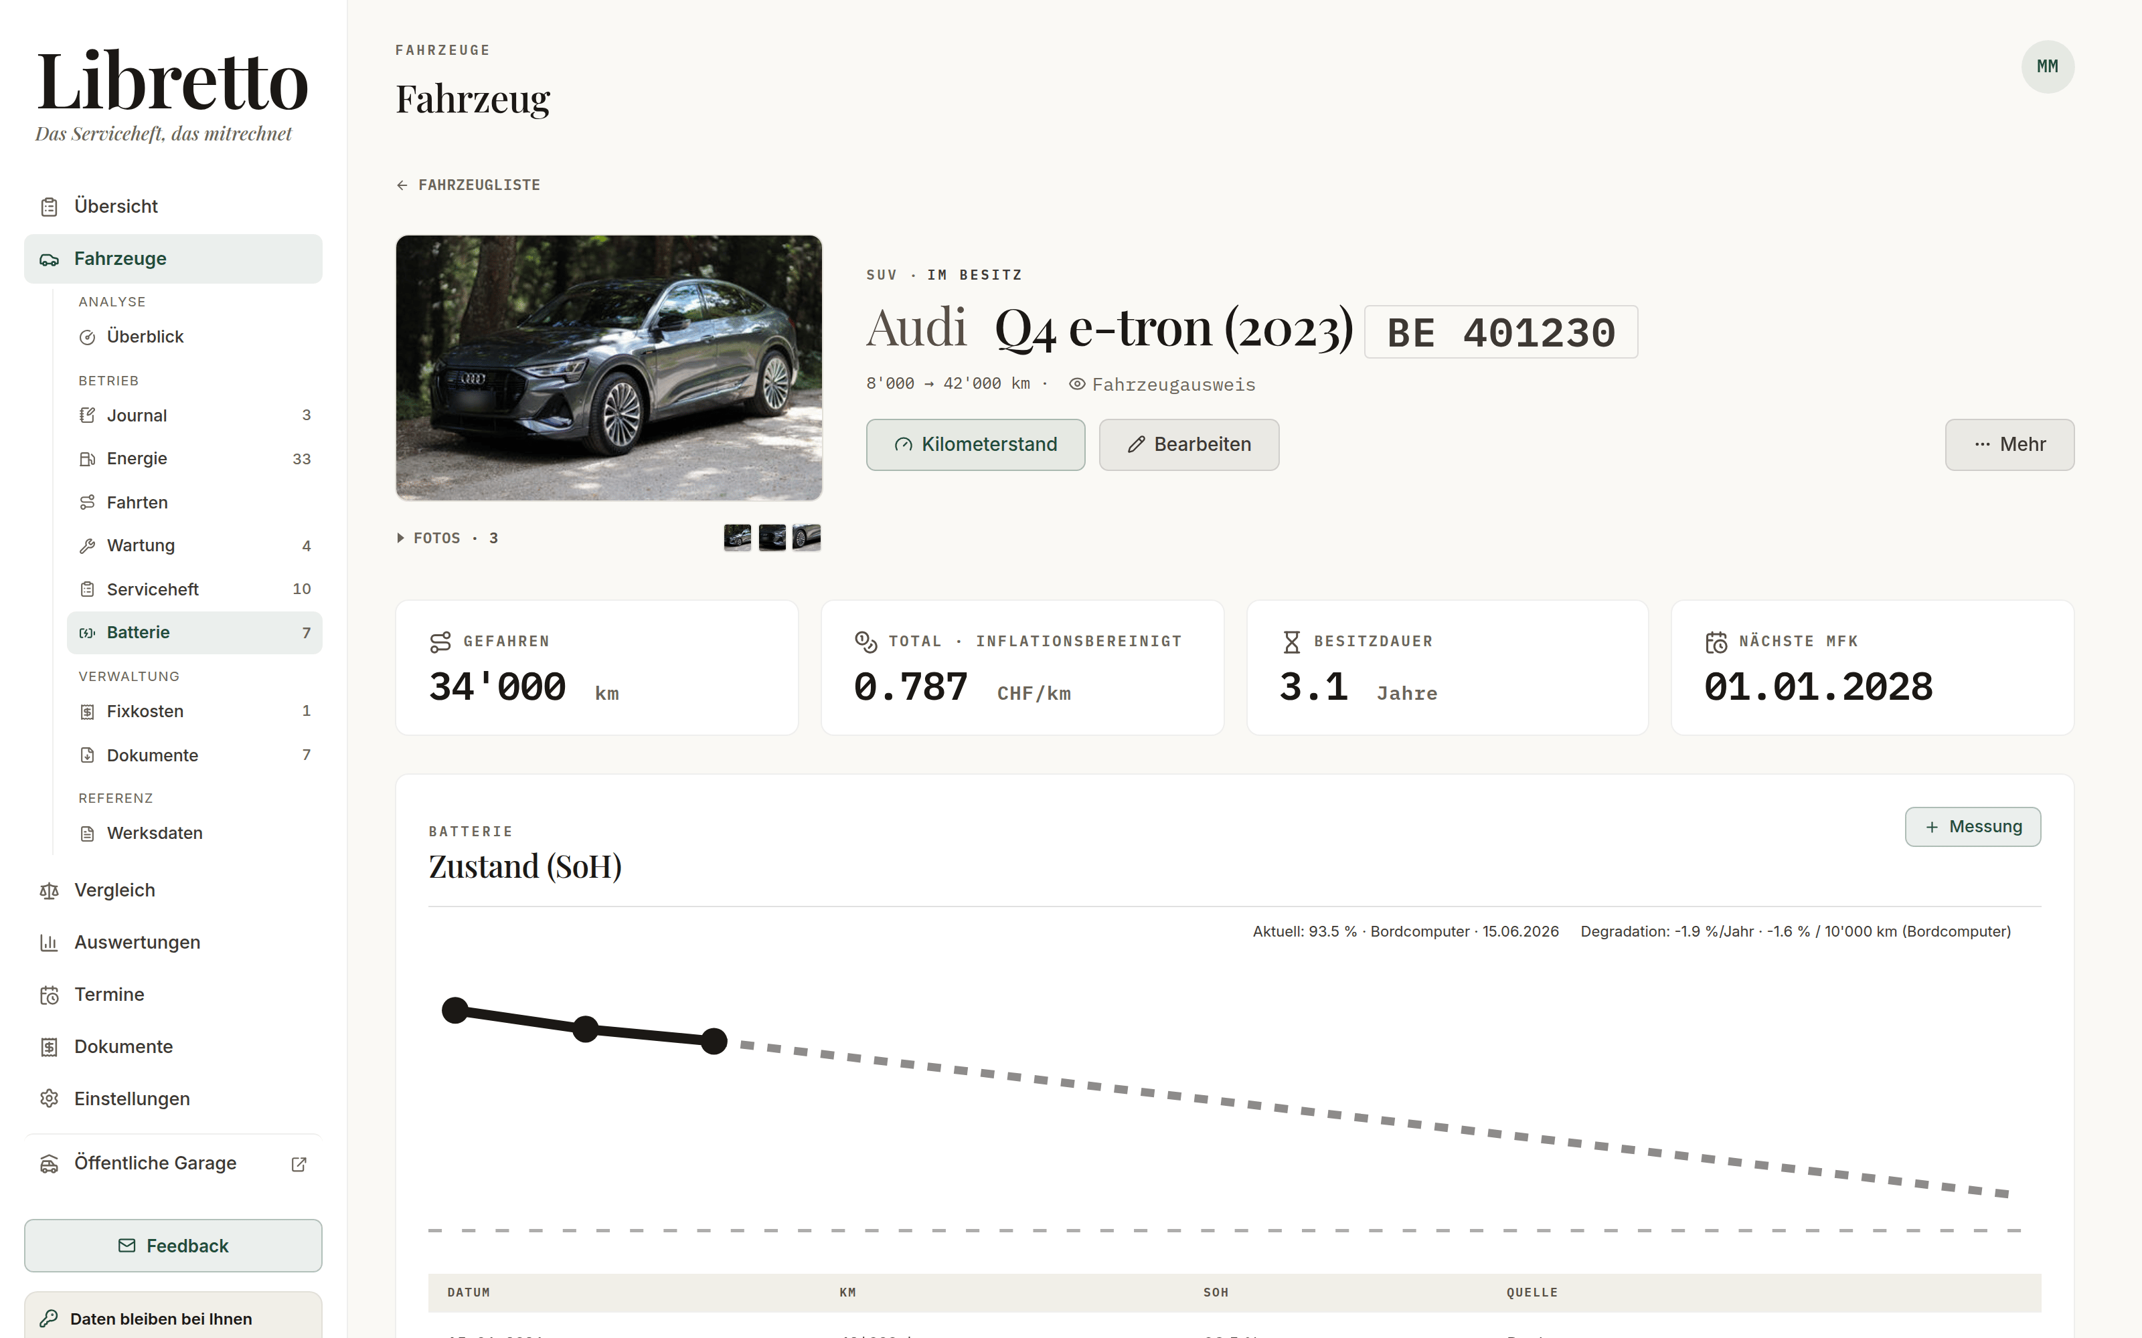Viewport: 2142px width, 1338px height.
Task: Open Auswertungen via the bar chart icon
Action: coord(50,943)
